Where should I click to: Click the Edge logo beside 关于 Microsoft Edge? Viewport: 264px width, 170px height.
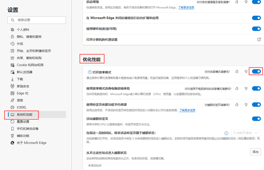pos(12,143)
